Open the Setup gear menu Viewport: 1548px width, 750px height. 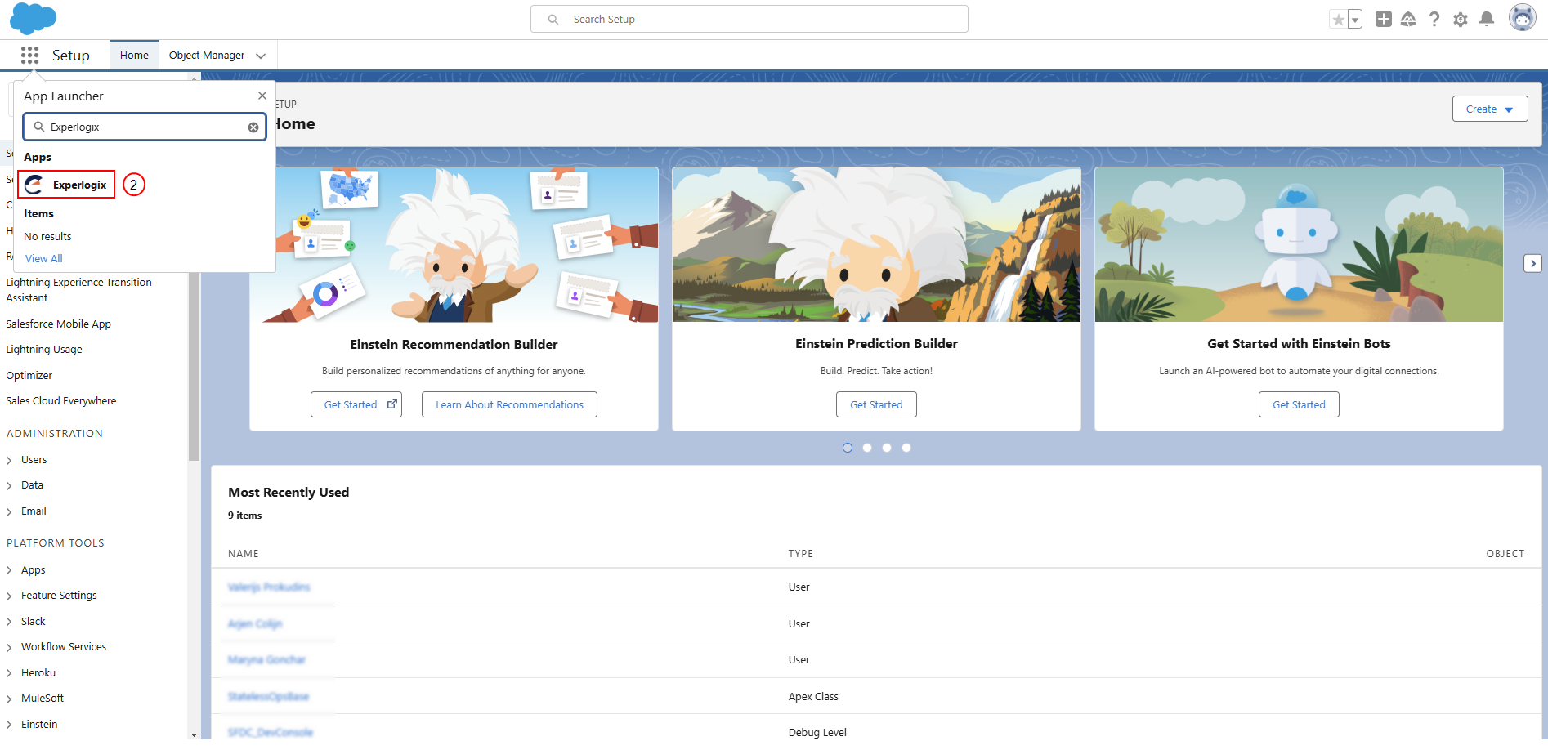click(1461, 19)
